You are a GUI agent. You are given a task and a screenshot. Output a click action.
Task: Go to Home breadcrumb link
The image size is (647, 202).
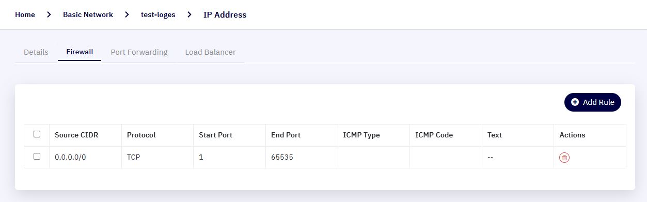tap(25, 14)
